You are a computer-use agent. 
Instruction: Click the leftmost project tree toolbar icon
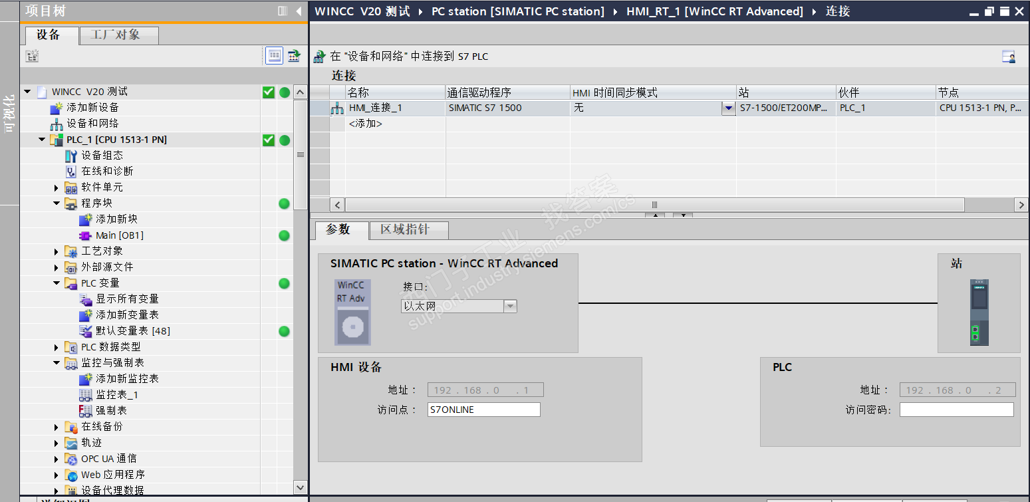32,56
